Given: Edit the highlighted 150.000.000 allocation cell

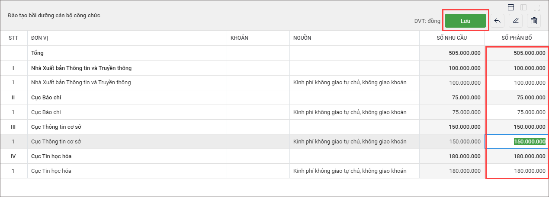Looking at the screenshot, I should [x=529, y=141].
